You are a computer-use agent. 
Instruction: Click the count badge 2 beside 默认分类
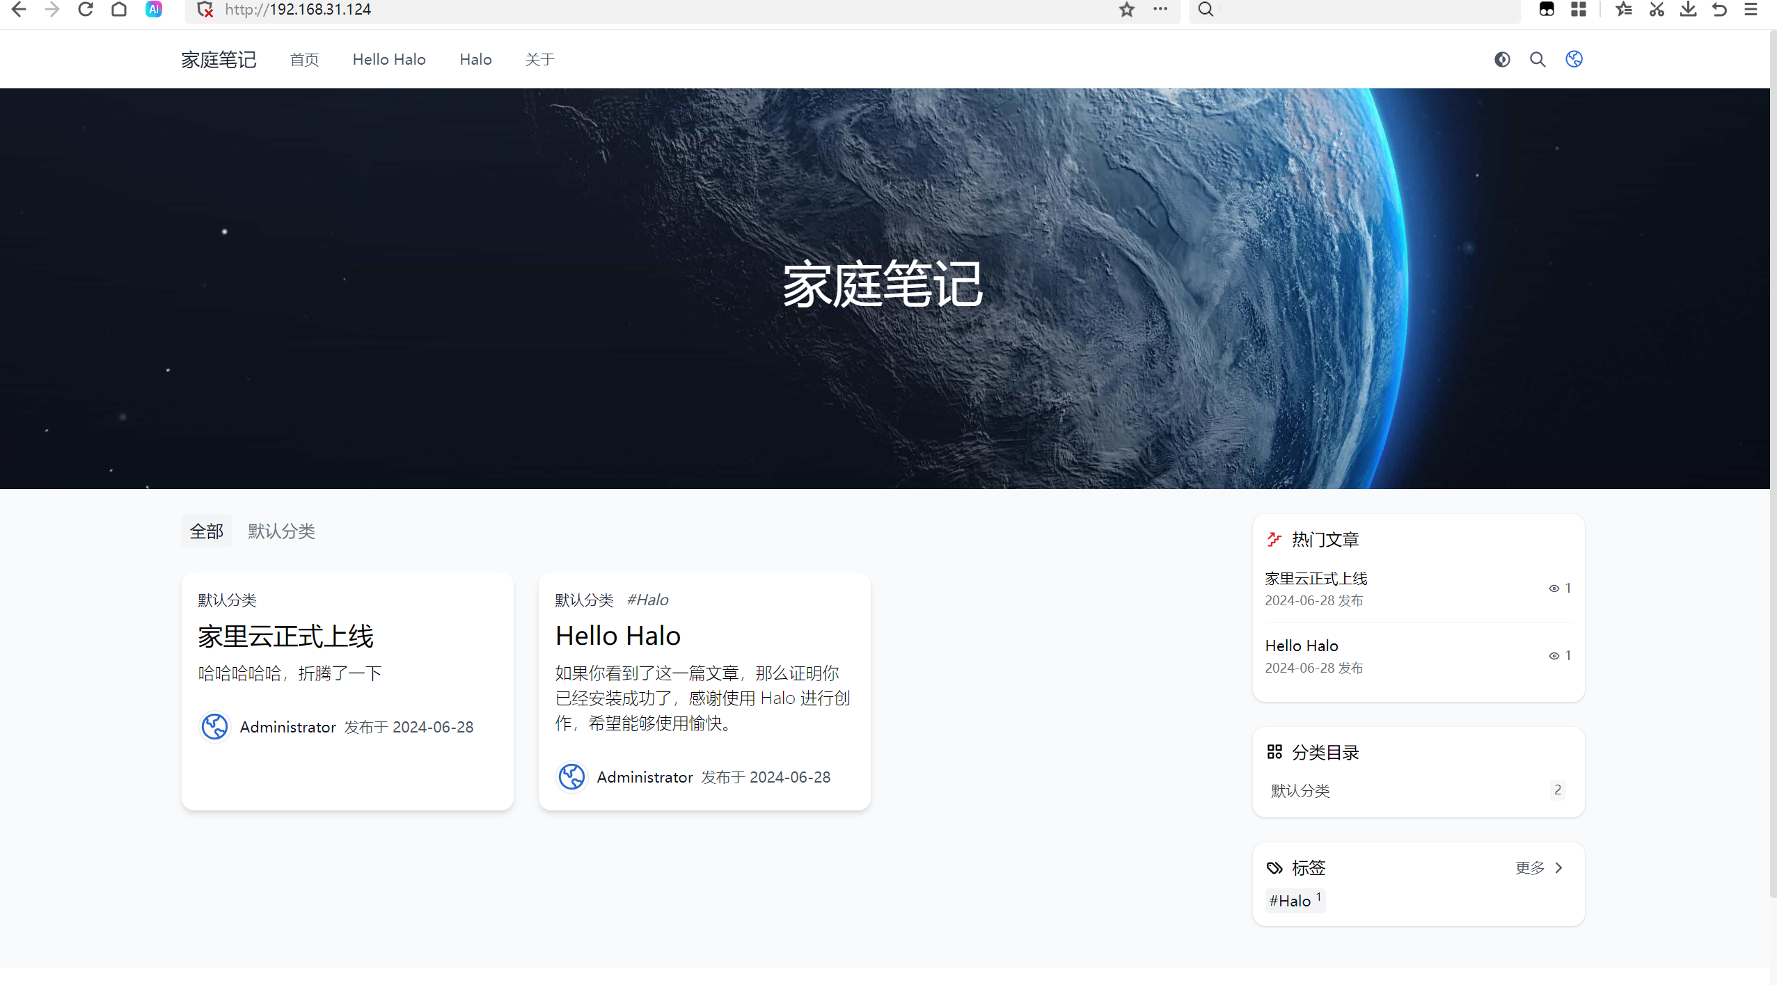pyautogui.click(x=1558, y=790)
